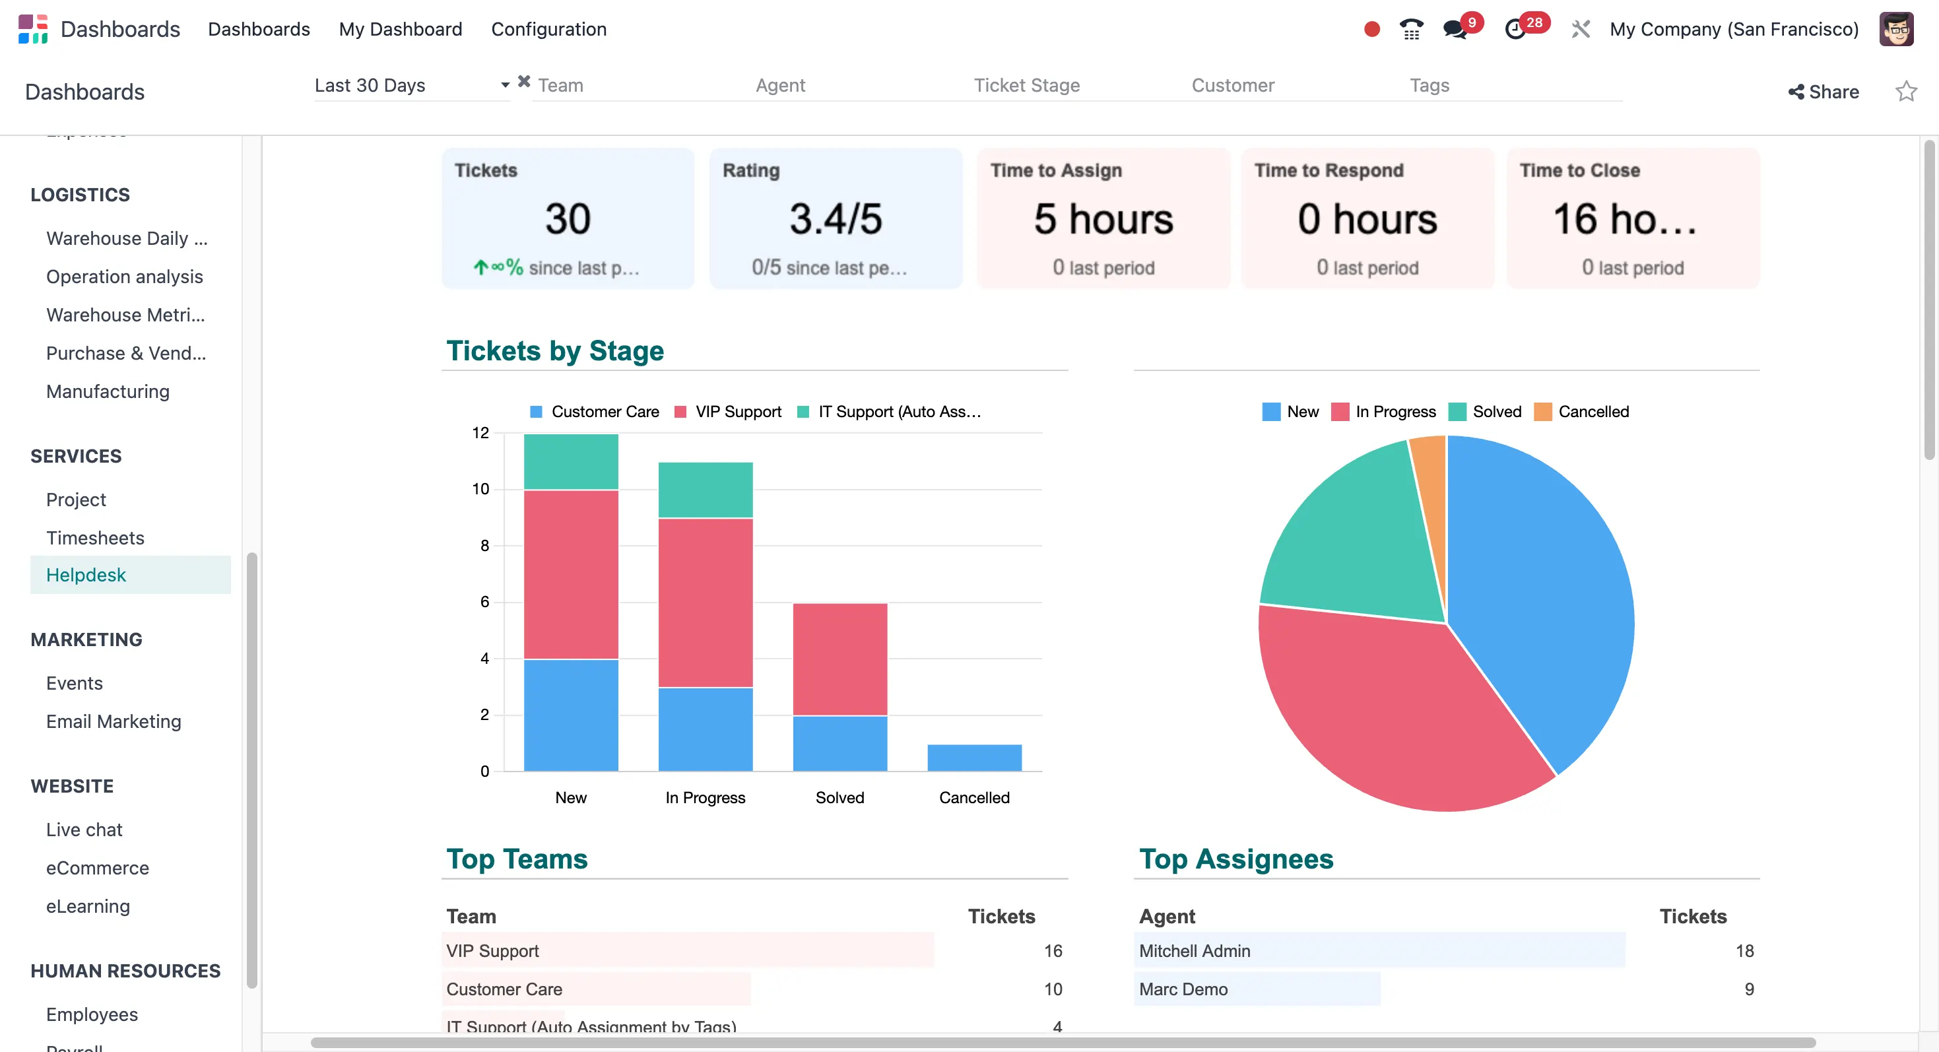Open the Dashboards top menu item
1939x1052 pixels.
tap(259, 29)
